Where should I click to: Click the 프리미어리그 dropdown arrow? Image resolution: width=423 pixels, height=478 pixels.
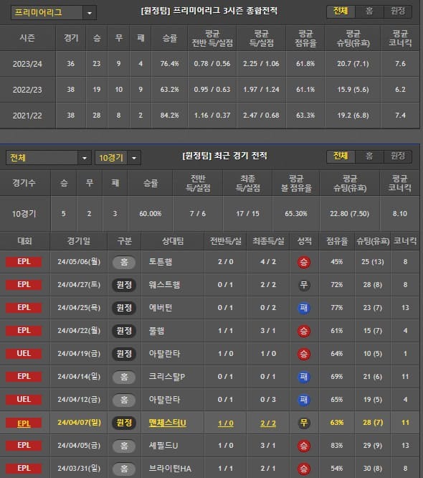tap(90, 13)
